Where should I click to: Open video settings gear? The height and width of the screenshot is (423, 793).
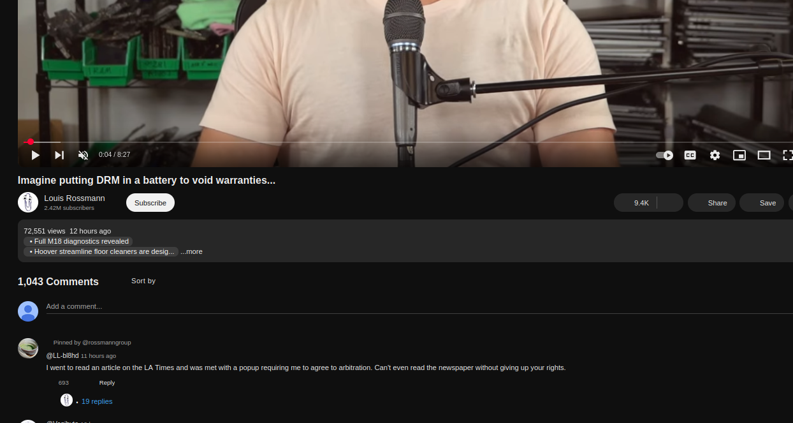coord(715,155)
